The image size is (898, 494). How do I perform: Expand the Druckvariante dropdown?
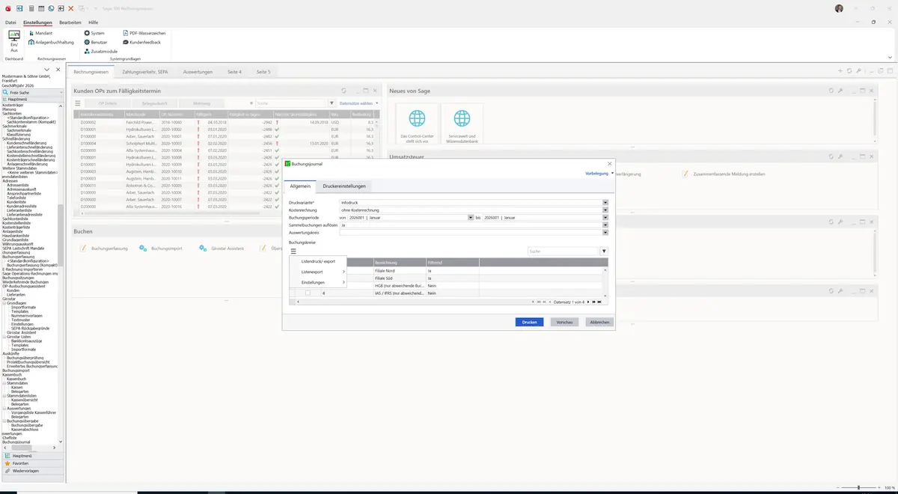coord(605,203)
